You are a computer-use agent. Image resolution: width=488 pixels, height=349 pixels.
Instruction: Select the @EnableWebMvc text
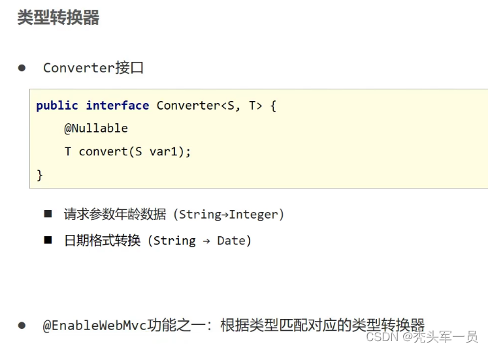(x=95, y=326)
